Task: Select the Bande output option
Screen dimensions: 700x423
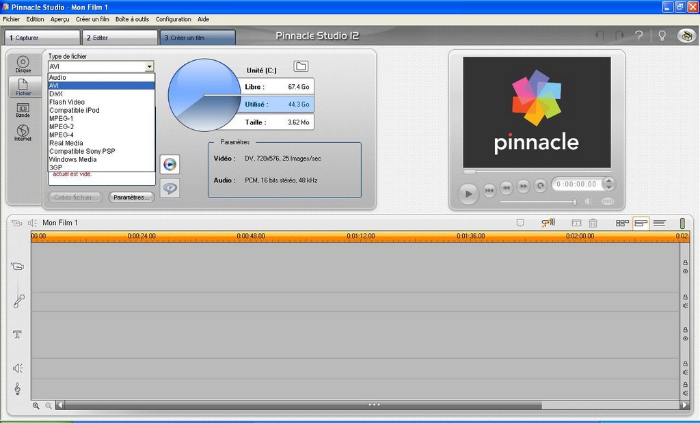Action: [x=23, y=110]
